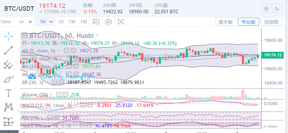This screenshot has height=133, width=288.
Task: Add BTC/USDT to favorites with star icon
Action: click(266, 8)
